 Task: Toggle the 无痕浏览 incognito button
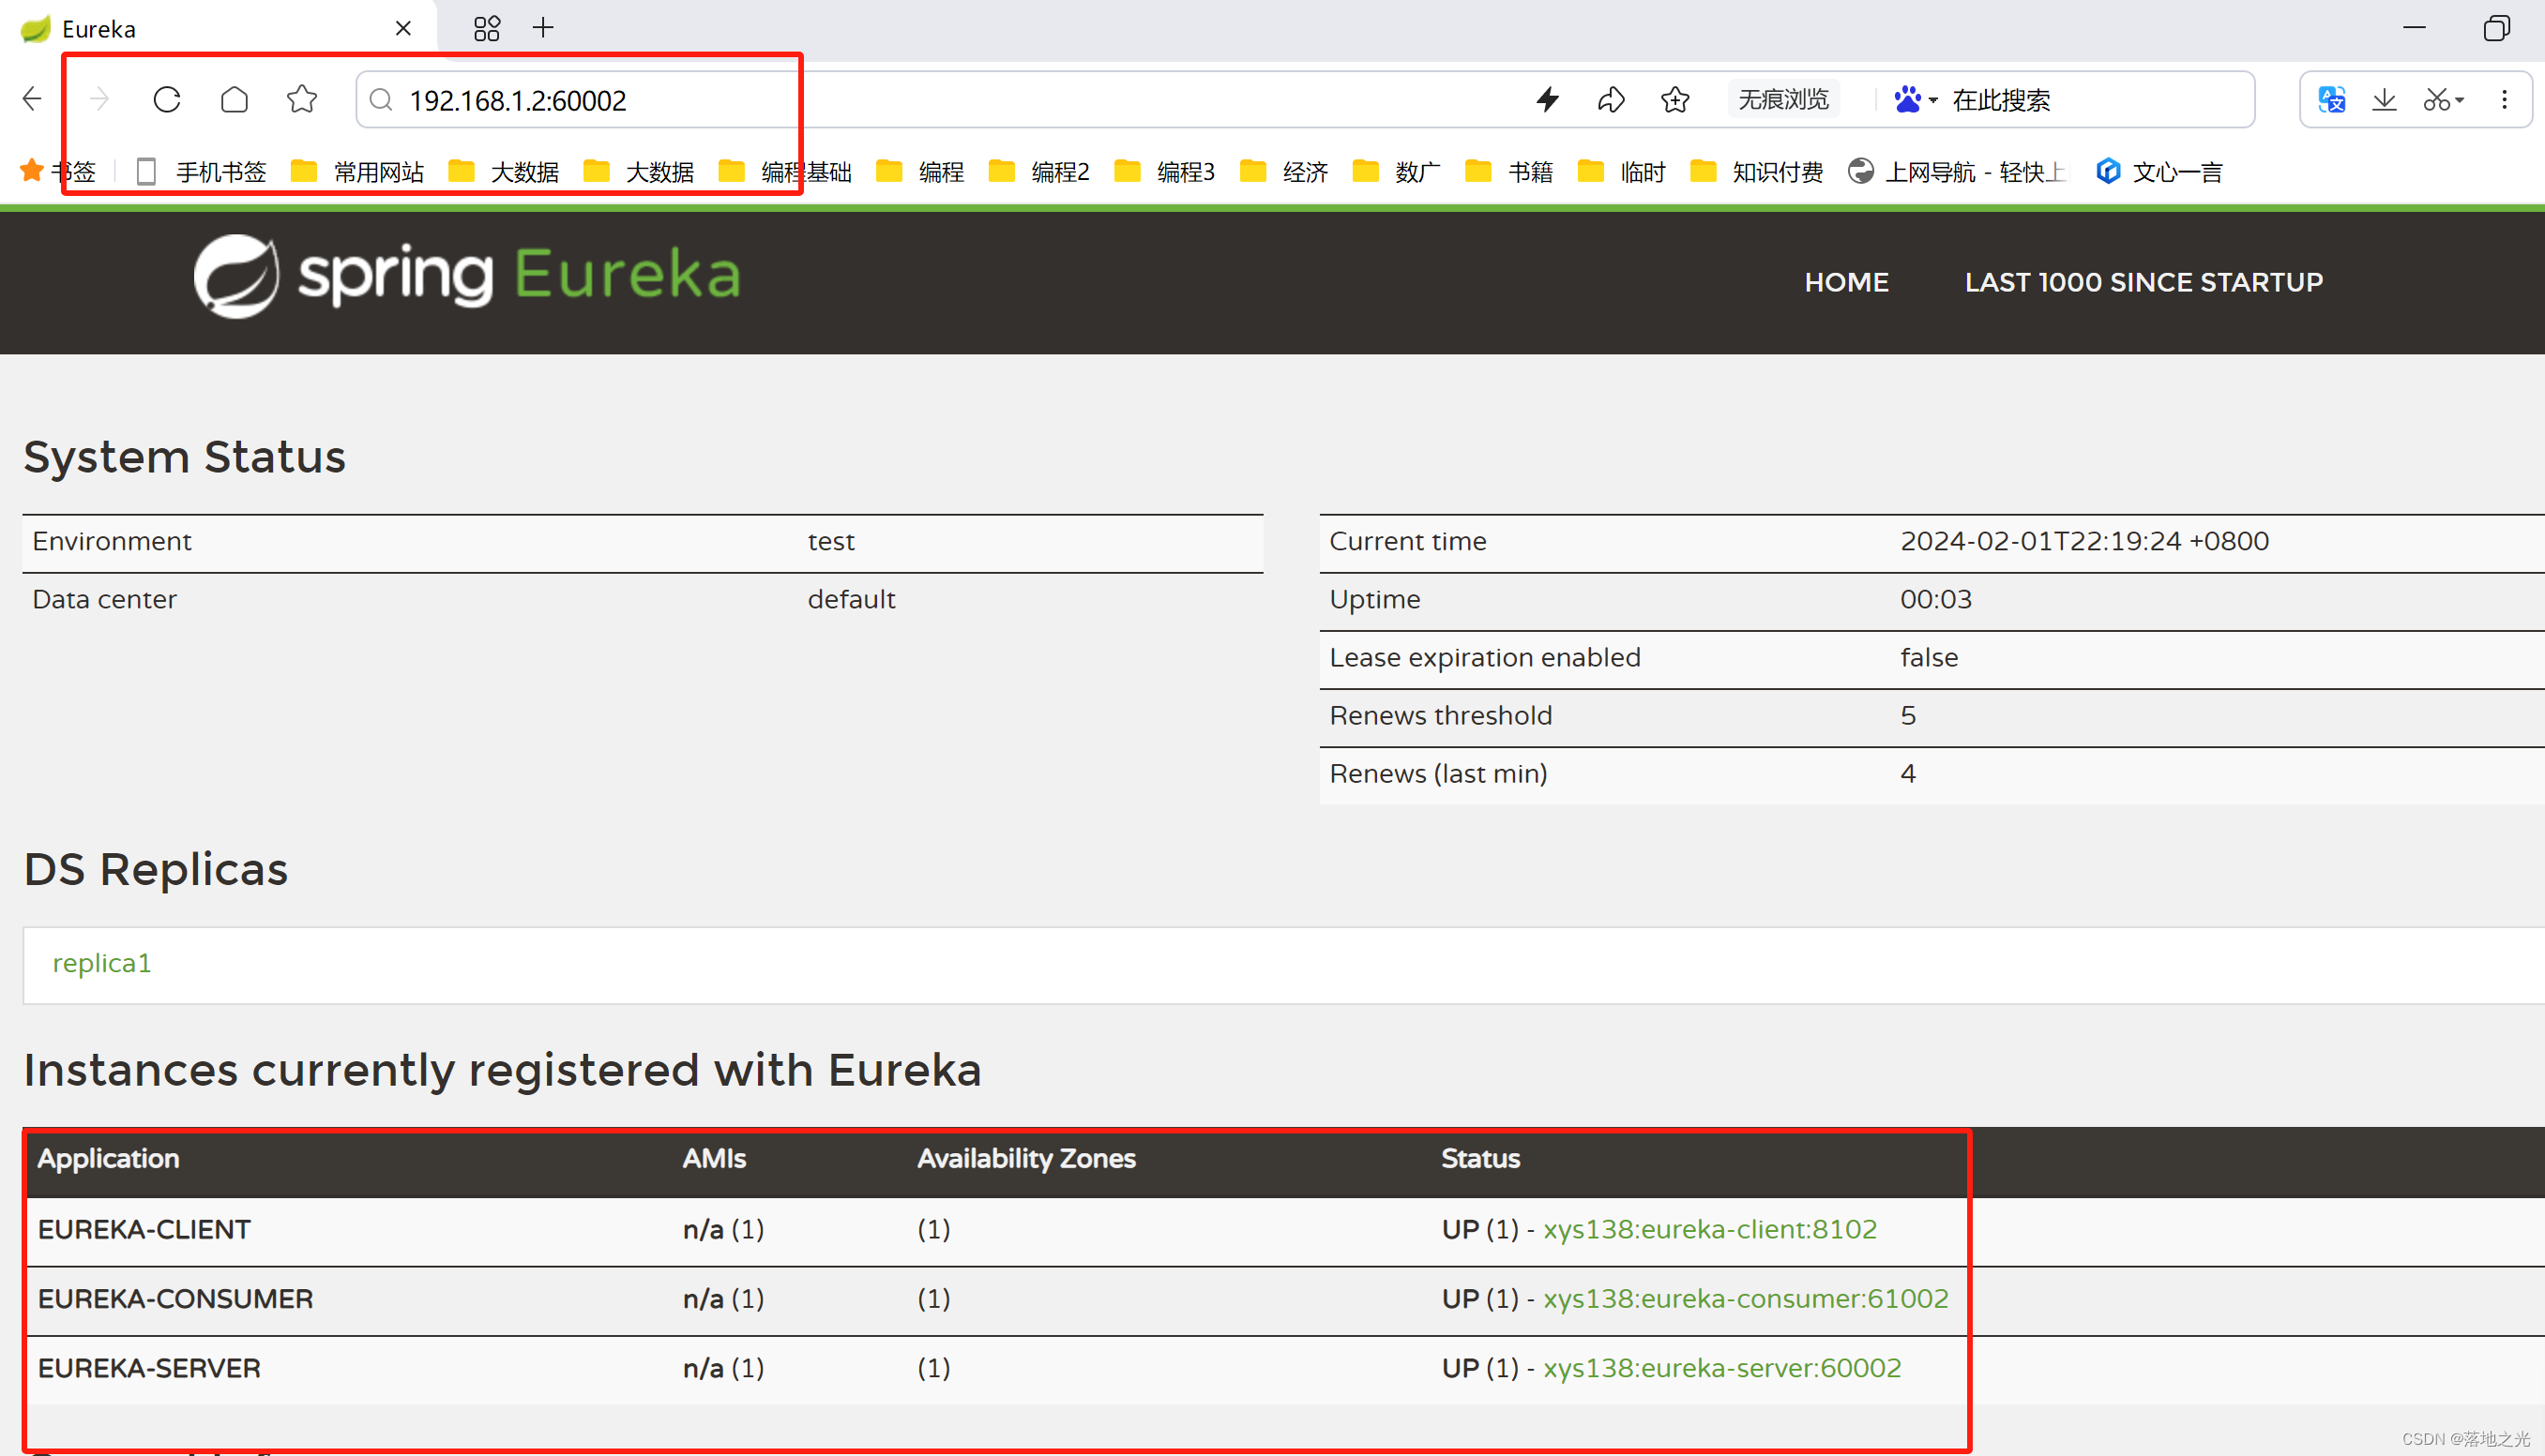1782,99
